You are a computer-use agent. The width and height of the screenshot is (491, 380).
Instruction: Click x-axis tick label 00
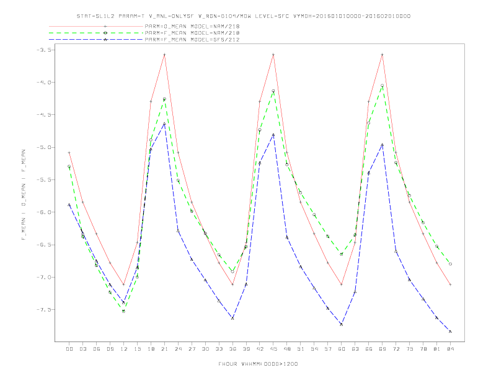[x=69, y=349]
